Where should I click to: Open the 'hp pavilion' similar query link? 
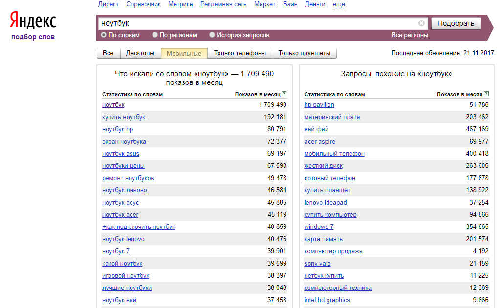(319, 104)
